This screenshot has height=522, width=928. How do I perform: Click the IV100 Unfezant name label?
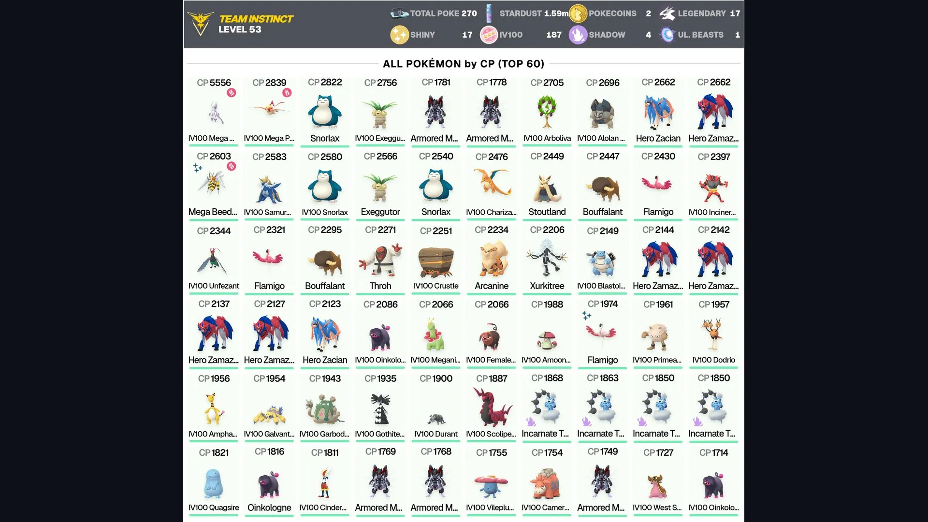(x=214, y=286)
